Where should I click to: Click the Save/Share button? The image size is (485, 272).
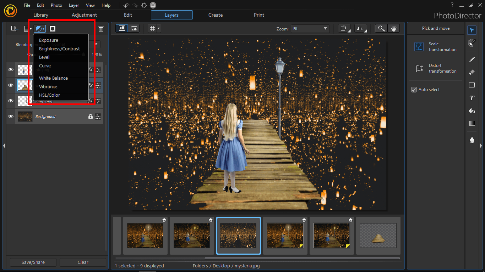tap(33, 262)
